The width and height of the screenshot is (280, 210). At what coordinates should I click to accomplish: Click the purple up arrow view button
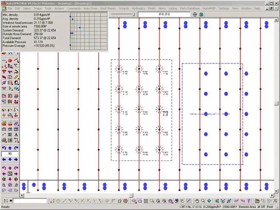pyautogui.click(x=10, y=168)
